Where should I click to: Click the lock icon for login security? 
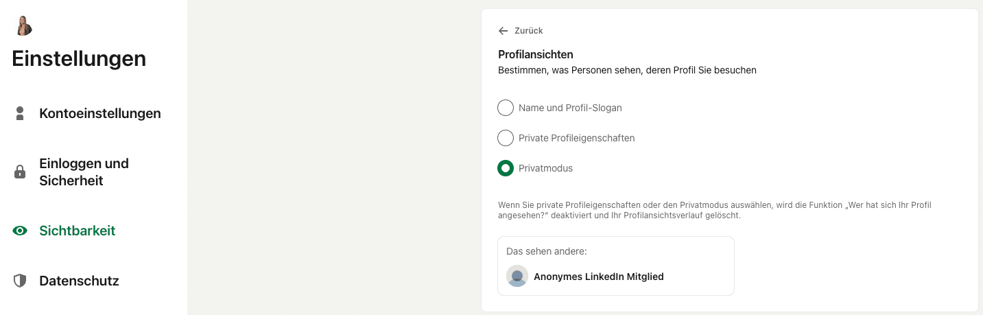click(20, 172)
